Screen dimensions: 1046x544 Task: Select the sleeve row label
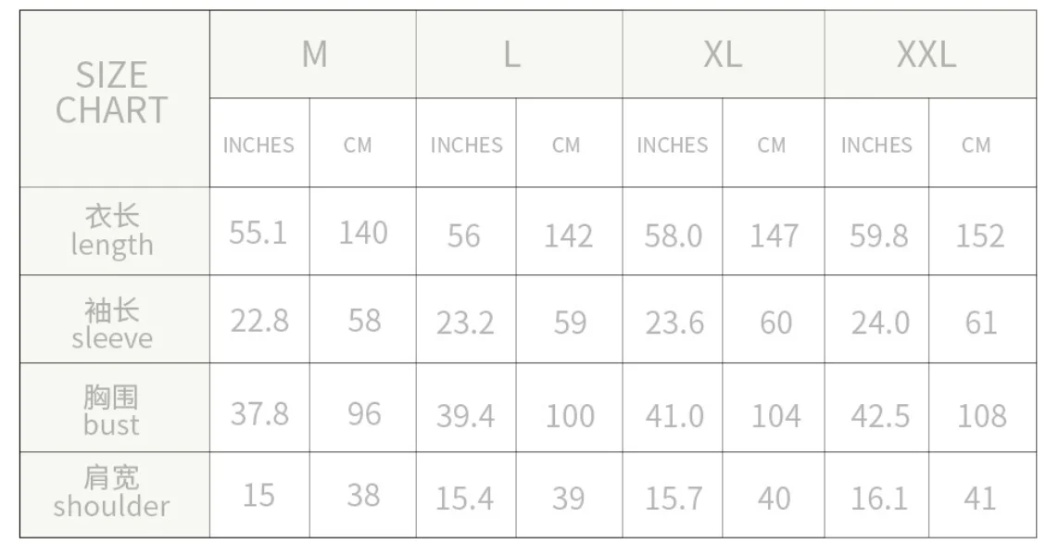pyautogui.click(x=112, y=323)
